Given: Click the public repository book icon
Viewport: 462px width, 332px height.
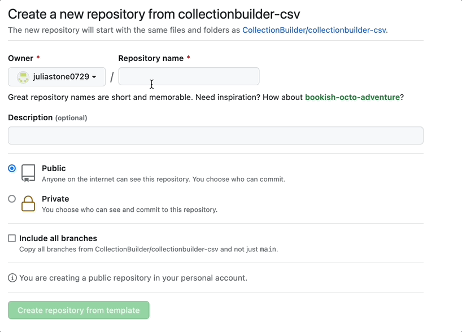Looking at the screenshot, I should (28, 173).
